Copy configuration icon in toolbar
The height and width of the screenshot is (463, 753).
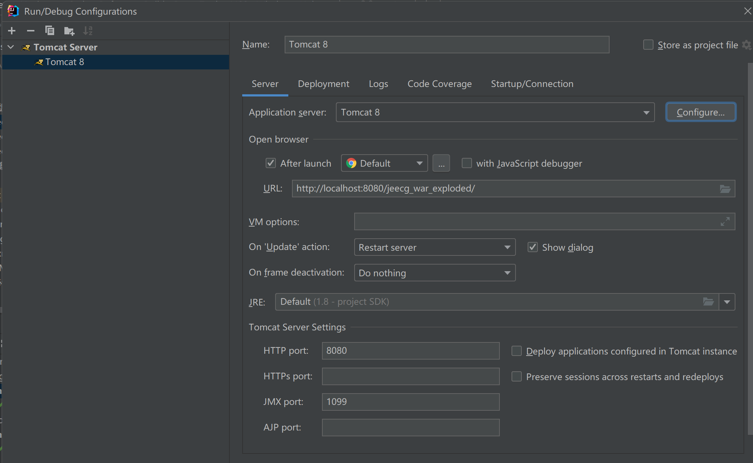tap(50, 31)
